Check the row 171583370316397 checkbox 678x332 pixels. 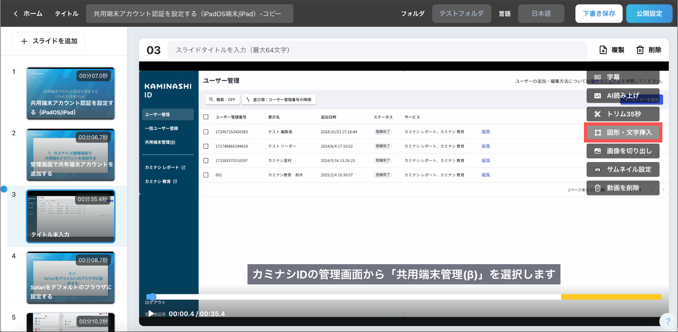pos(206,161)
